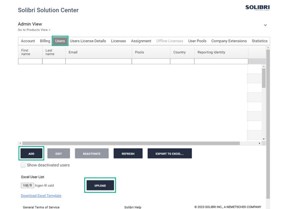Click the First name filter field
Image resolution: width=285 pixels, height=209 pixels.
[x=30, y=61]
